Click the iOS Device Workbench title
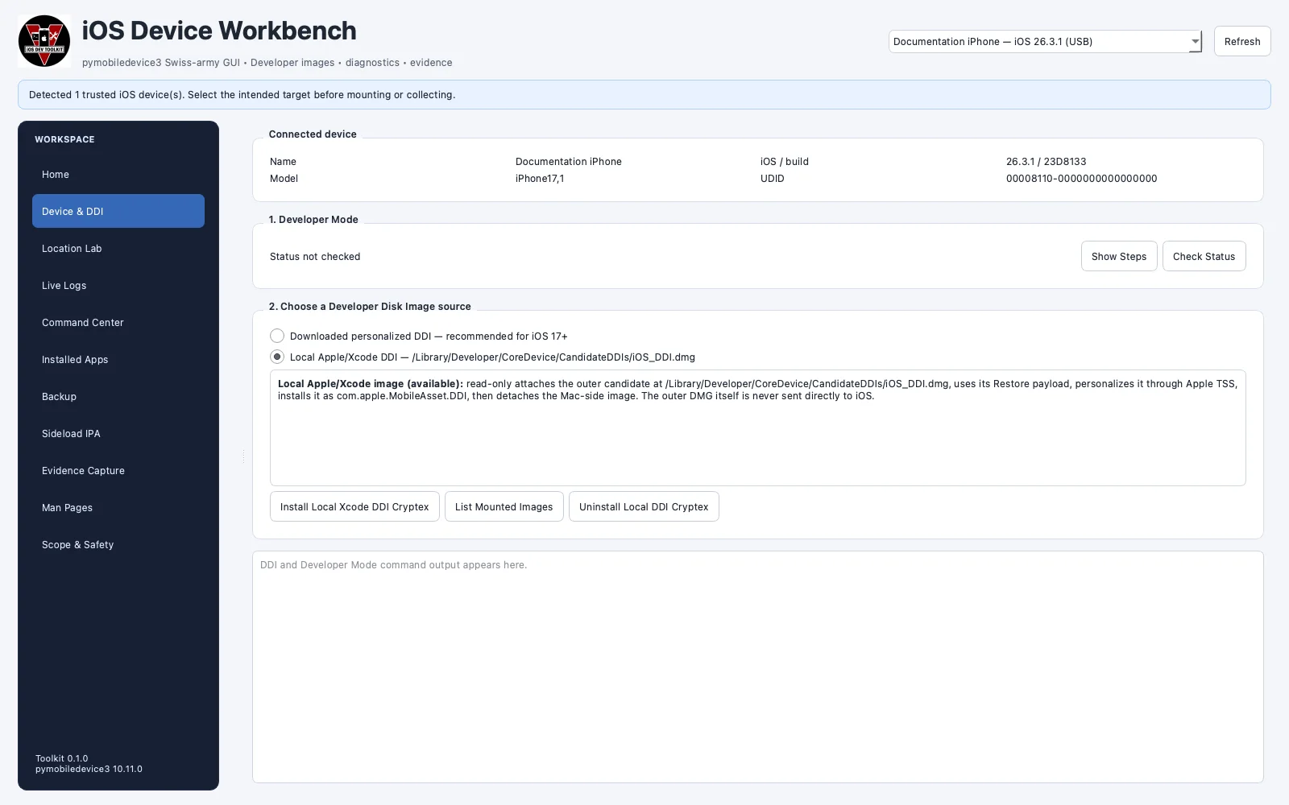Screen dimensions: 1289x805 pyautogui.click(x=219, y=31)
